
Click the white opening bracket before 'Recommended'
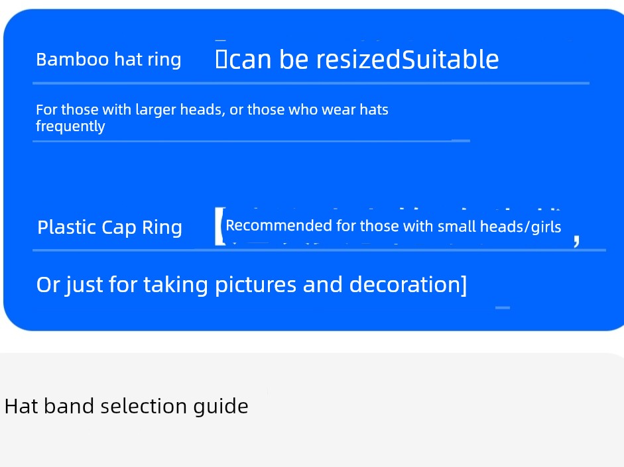(220, 226)
